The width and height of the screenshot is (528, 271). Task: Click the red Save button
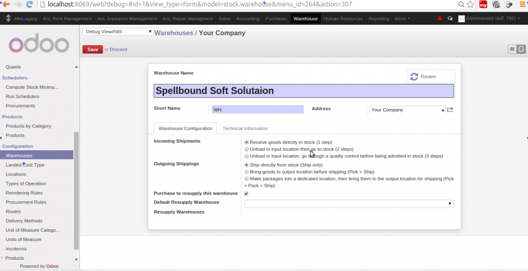point(92,50)
